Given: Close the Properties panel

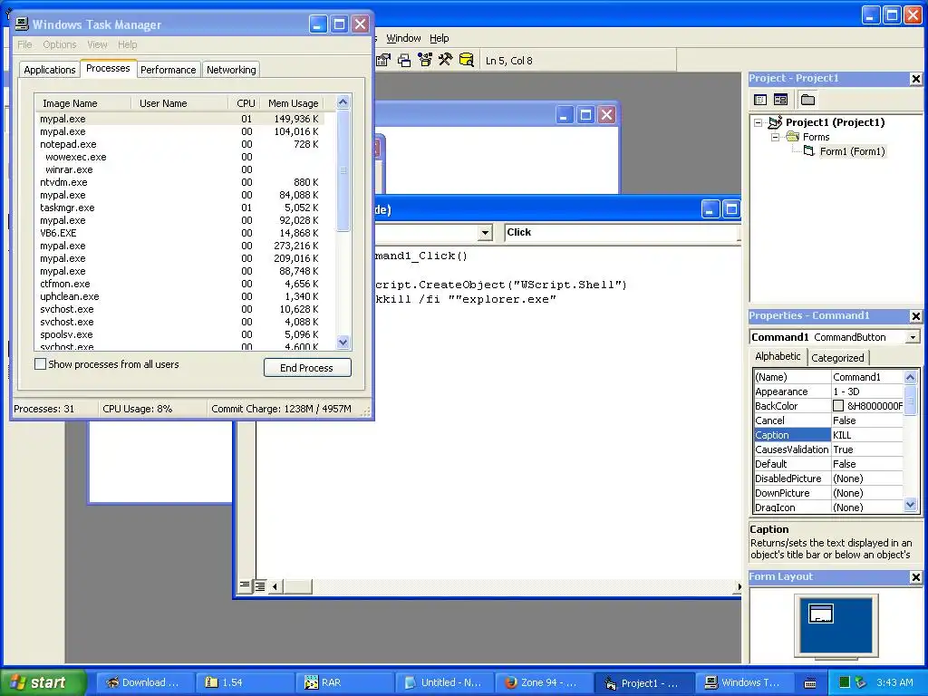Looking at the screenshot, I should (915, 316).
